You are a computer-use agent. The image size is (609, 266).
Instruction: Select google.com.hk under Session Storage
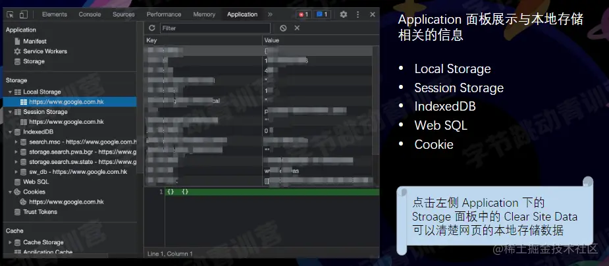pyautogui.click(x=66, y=122)
